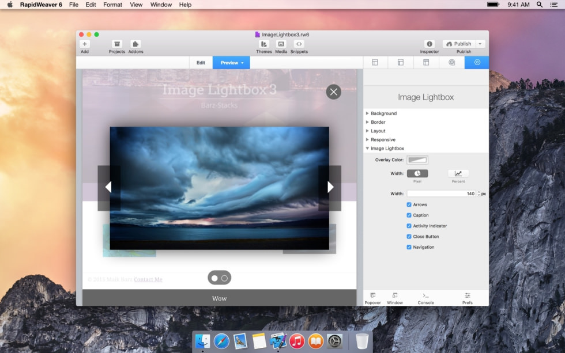Viewport: 565px width, 353px height.
Task: Click the Width value field
Action: tap(442, 193)
